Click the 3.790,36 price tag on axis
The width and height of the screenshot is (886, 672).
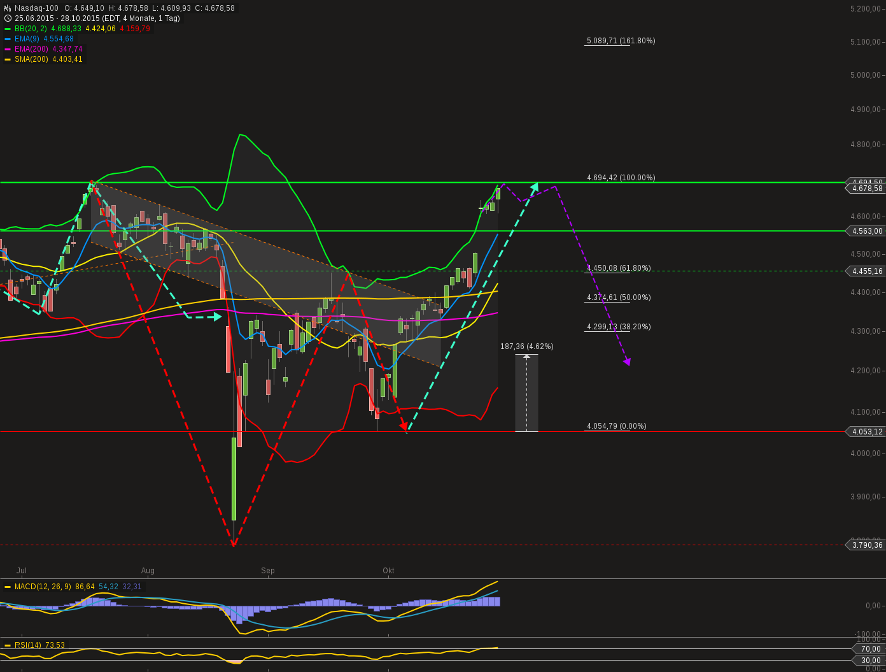pos(866,545)
